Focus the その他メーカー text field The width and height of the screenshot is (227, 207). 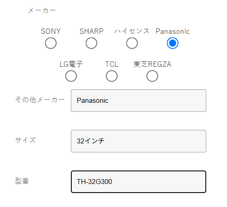click(139, 101)
